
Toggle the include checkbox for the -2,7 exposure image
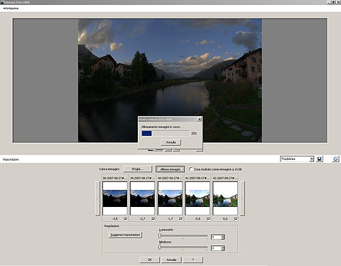point(153,219)
